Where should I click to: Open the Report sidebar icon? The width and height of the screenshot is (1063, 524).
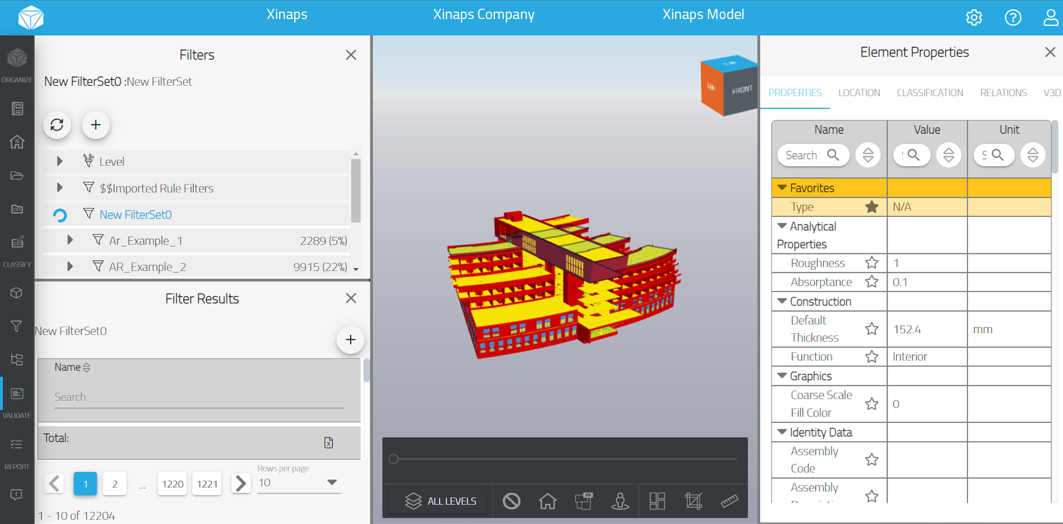[17, 444]
